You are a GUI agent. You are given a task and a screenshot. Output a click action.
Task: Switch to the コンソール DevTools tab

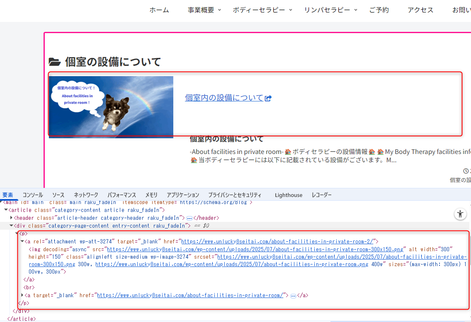coord(33,195)
